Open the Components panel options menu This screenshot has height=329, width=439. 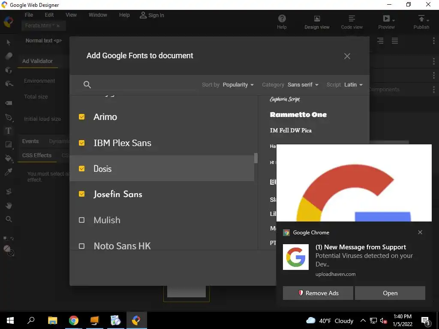[x=434, y=90]
